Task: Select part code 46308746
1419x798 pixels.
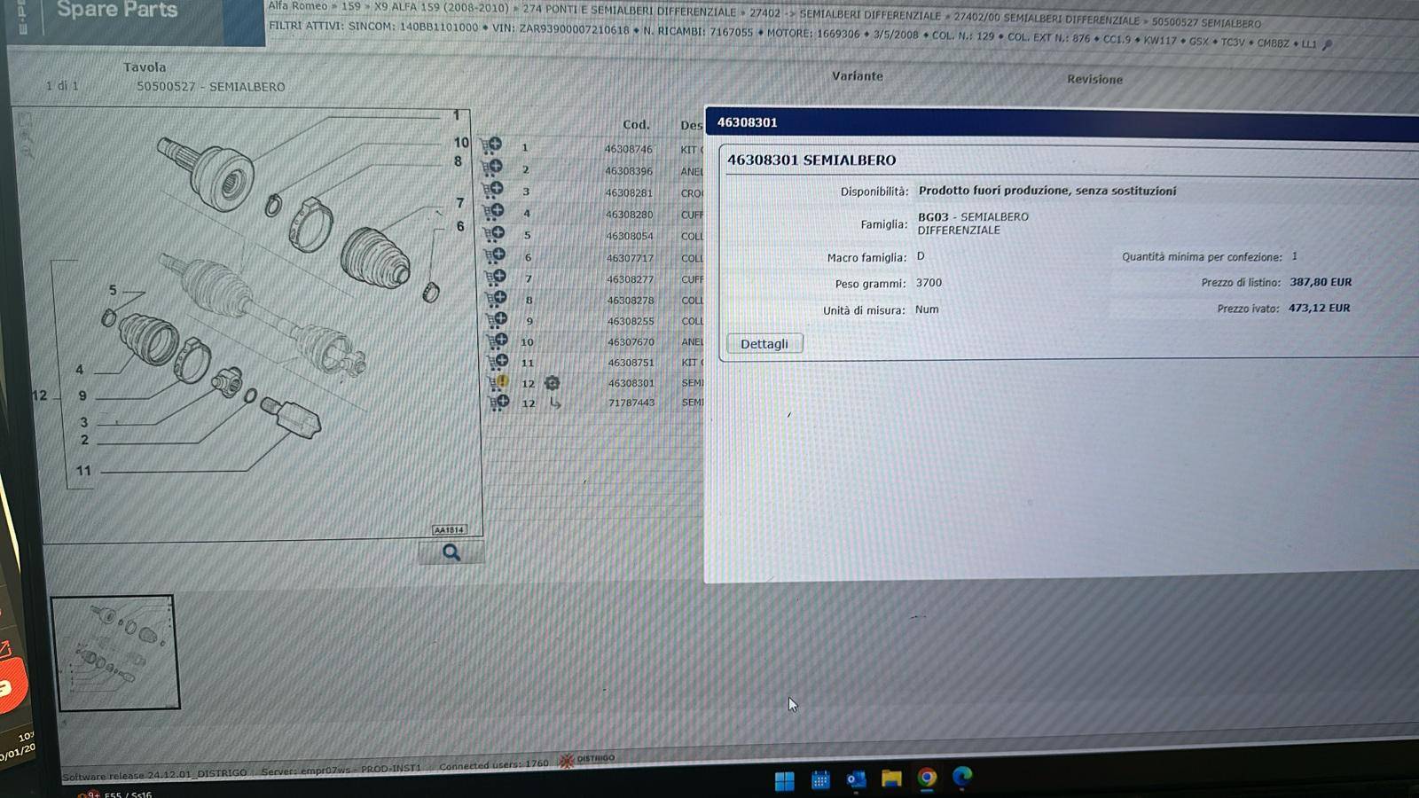Action: [628, 149]
